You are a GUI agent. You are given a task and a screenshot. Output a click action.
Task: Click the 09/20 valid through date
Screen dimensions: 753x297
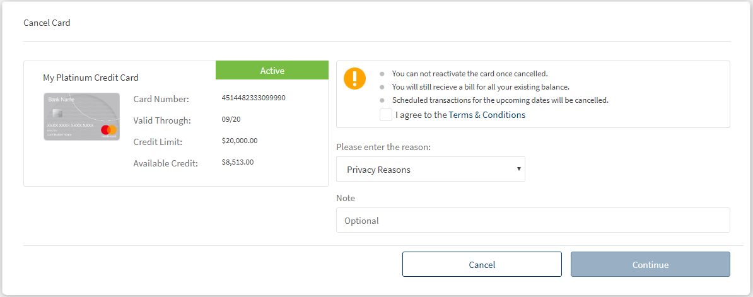click(231, 120)
